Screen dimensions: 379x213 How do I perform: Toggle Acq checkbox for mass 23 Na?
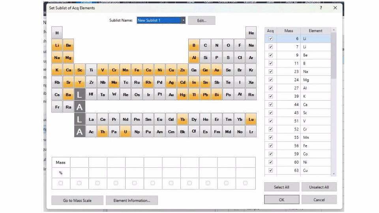tap(270, 72)
